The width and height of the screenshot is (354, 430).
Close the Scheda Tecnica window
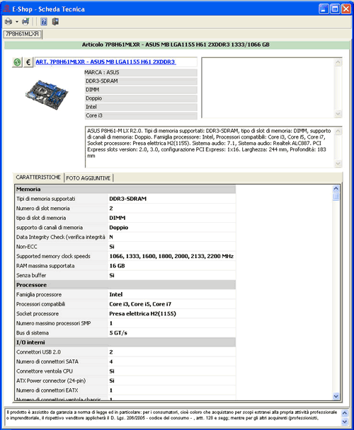pyautogui.click(x=346, y=8)
